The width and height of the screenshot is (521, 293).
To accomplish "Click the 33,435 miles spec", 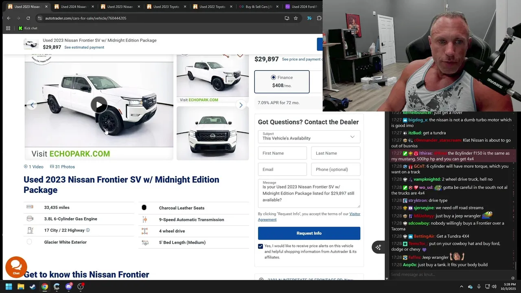I will (x=57, y=208).
